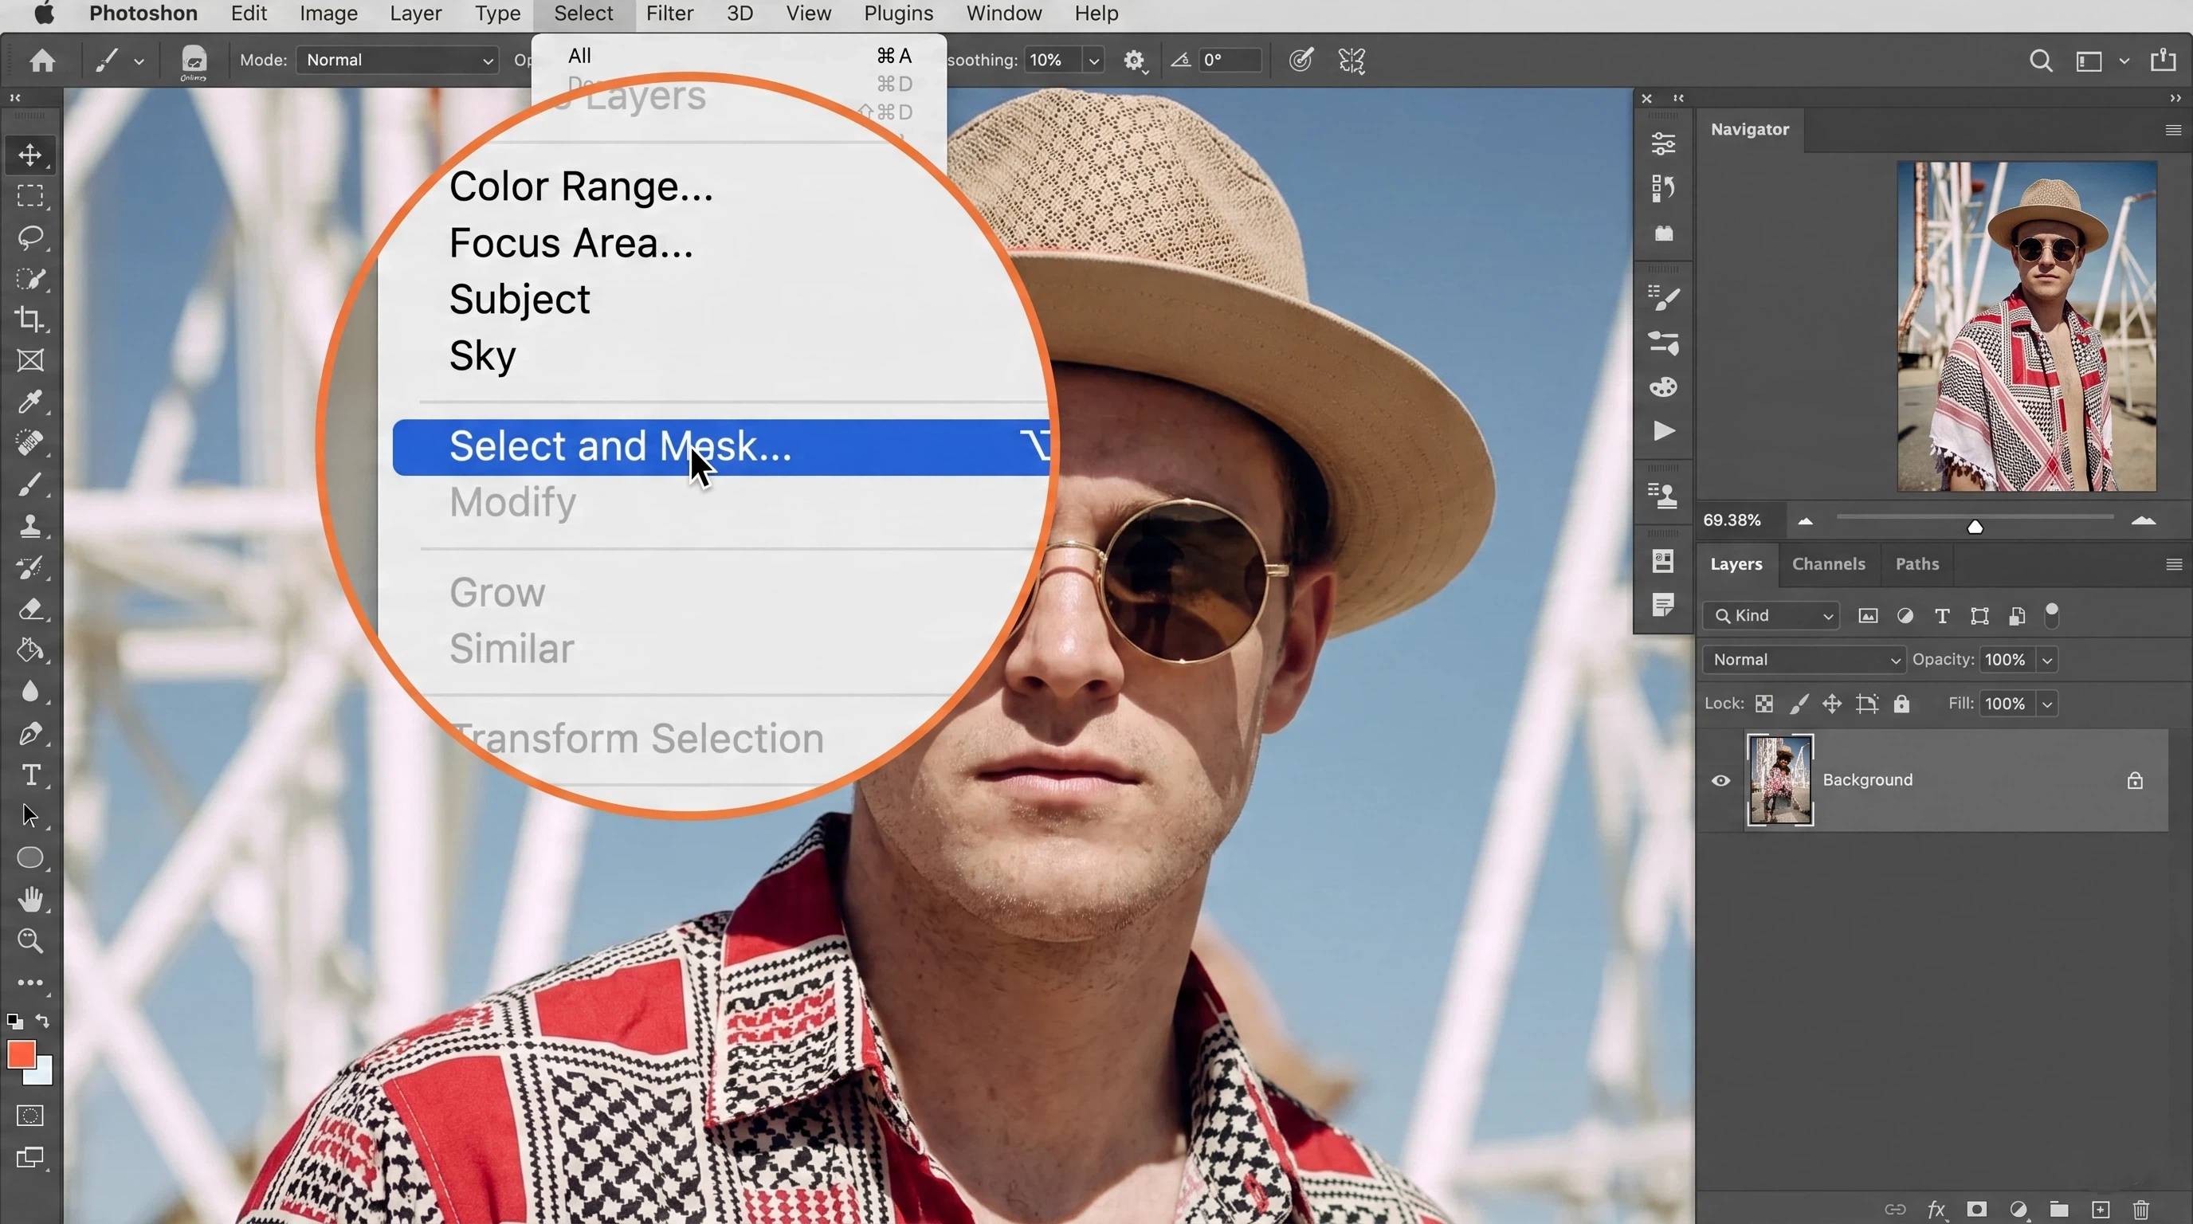The width and height of the screenshot is (2193, 1224).
Task: Click the delete layer trash icon
Action: (x=2141, y=1209)
